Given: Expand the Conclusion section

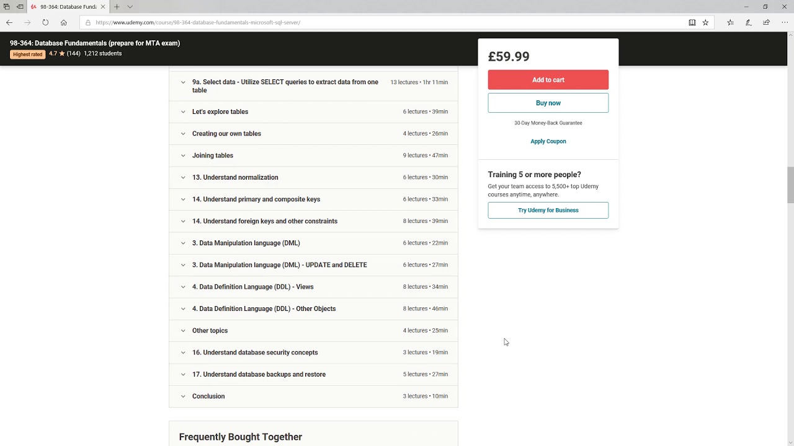Looking at the screenshot, I should coord(208,396).
